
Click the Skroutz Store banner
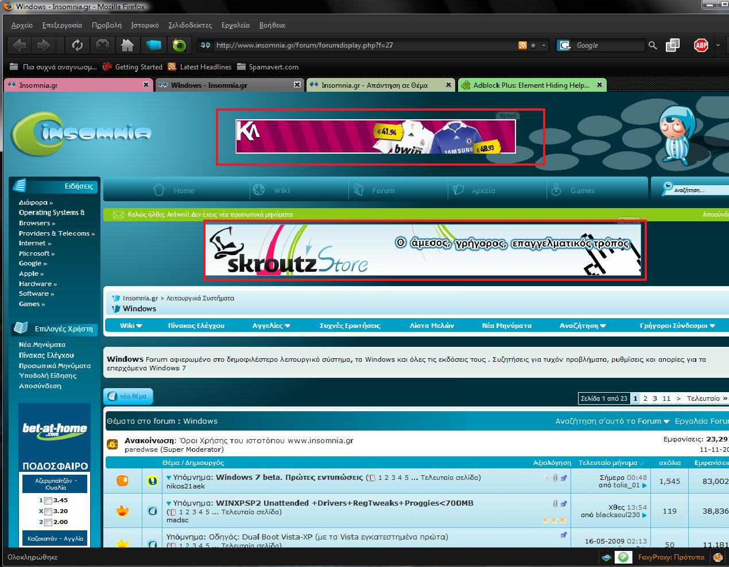point(424,250)
